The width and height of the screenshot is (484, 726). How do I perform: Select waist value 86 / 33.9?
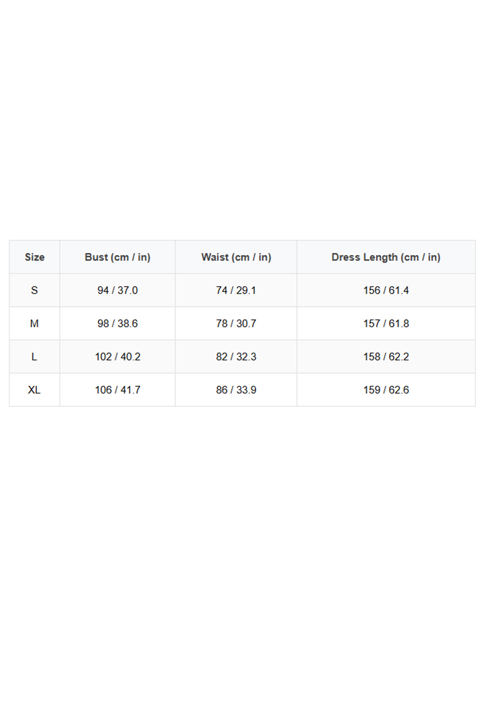236,390
